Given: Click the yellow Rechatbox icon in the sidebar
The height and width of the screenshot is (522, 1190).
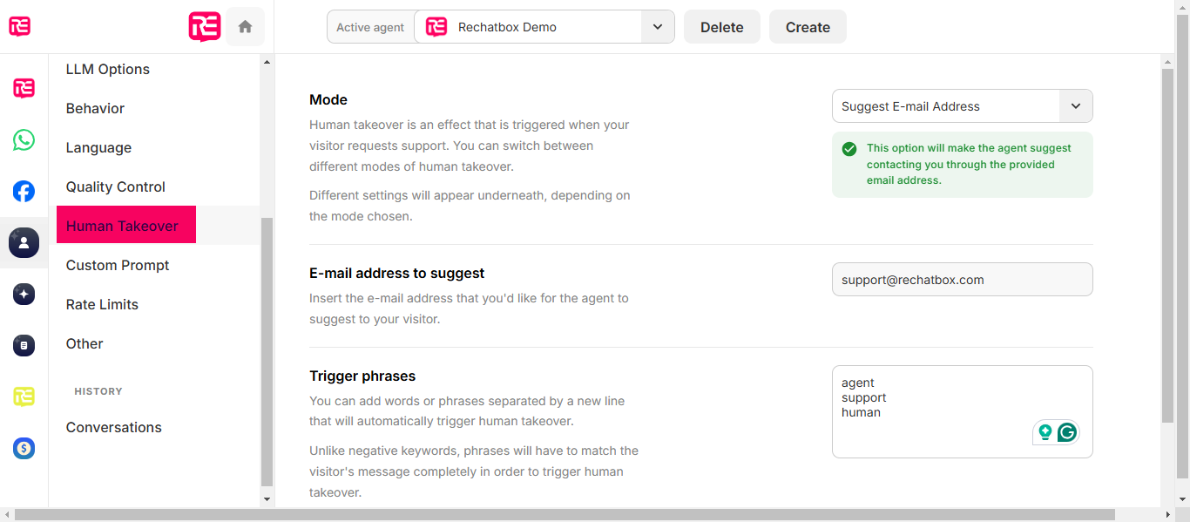Looking at the screenshot, I should (24, 397).
